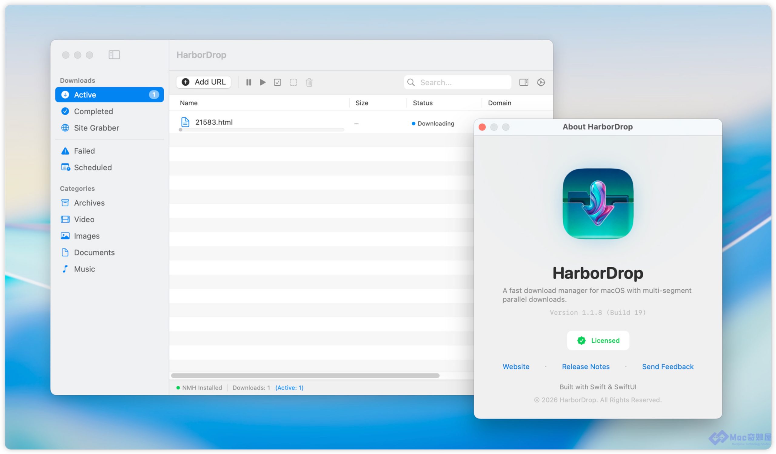Open Scheduled downloads
776x454 pixels.
pos(92,167)
